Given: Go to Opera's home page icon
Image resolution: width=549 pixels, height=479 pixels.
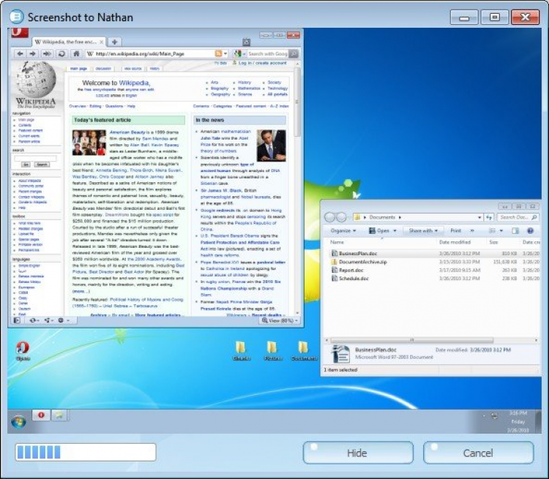Looking at the screenshot, I should tap(76, 53).
